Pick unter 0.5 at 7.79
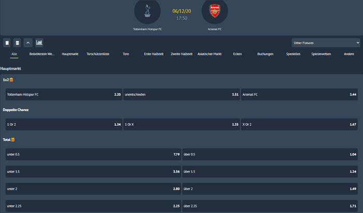Image resolution: width=363 pixels, height=213 pixels. click(x=93, y=154)
